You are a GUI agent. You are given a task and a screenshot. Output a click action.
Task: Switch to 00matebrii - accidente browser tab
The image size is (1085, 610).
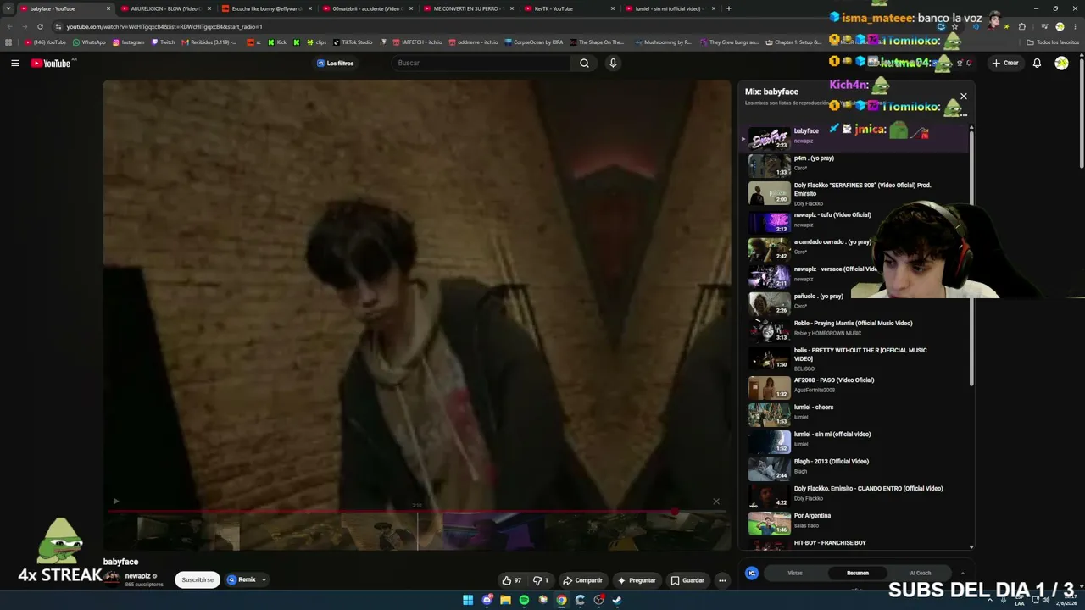click(365, 8)
